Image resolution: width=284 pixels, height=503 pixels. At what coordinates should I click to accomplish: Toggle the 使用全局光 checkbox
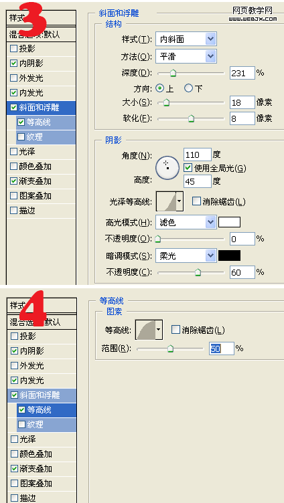tap(188, 167)
